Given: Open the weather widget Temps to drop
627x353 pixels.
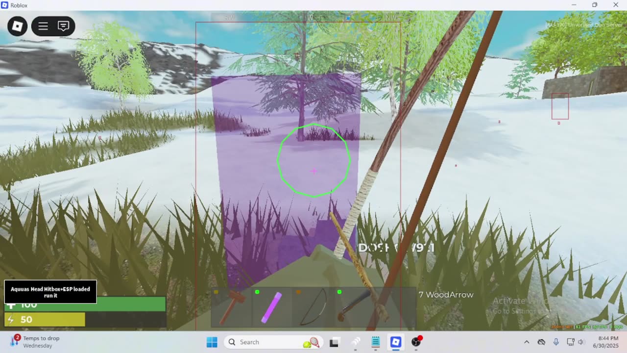Looking at the screenshot, I should [34, 342].
